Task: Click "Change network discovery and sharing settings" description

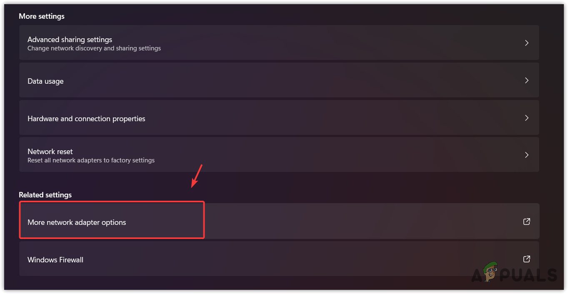Action: point(94,48)
